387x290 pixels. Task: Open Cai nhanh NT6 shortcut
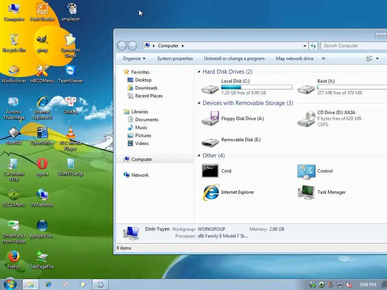14,170
